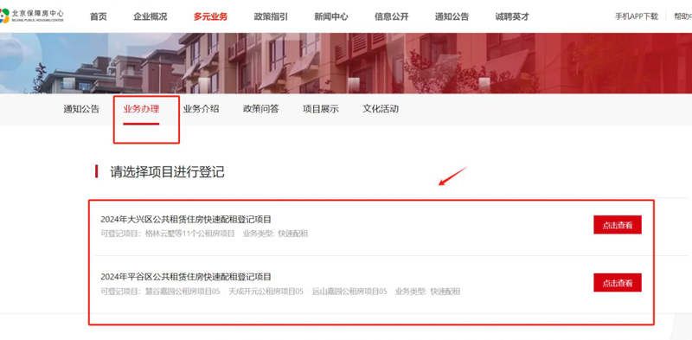Click the 手机APP下载 link
692x340 pixels.
pyautogui.click(x=637, y=16)
